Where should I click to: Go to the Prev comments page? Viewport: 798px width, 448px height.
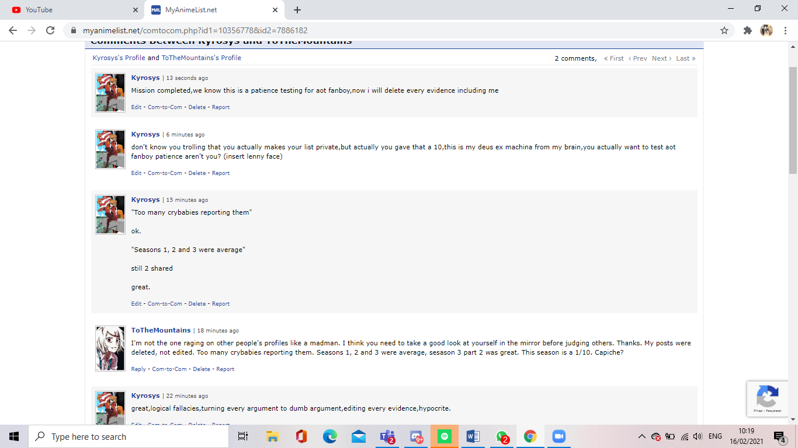pyautogui.click(x=638, y=58)
